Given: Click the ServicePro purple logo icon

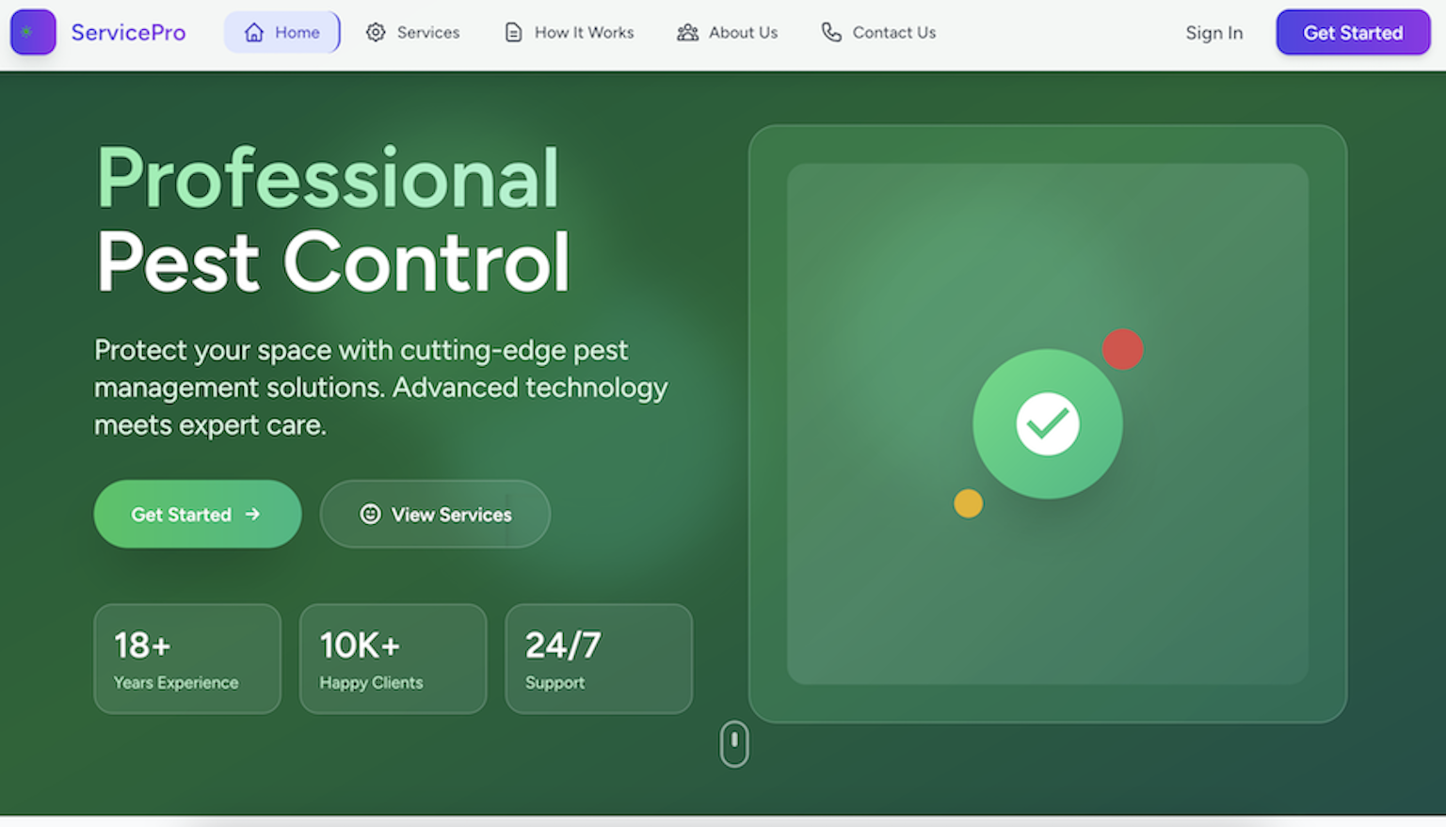Looking at the screenshot, I should click(33, 32).
